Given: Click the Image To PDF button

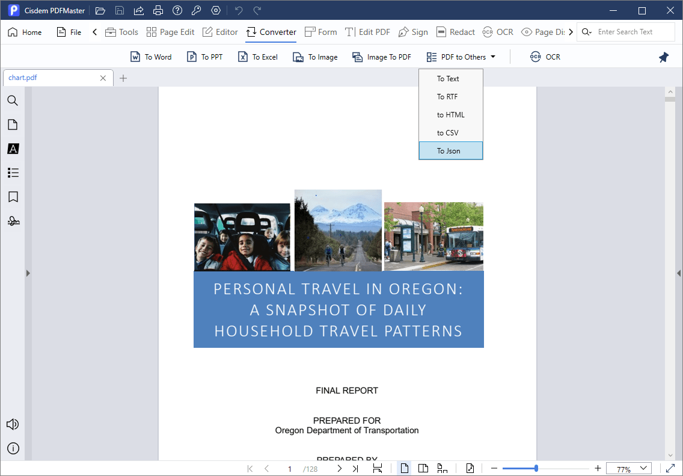Looking at the screenshot, I should coord(382,57).
